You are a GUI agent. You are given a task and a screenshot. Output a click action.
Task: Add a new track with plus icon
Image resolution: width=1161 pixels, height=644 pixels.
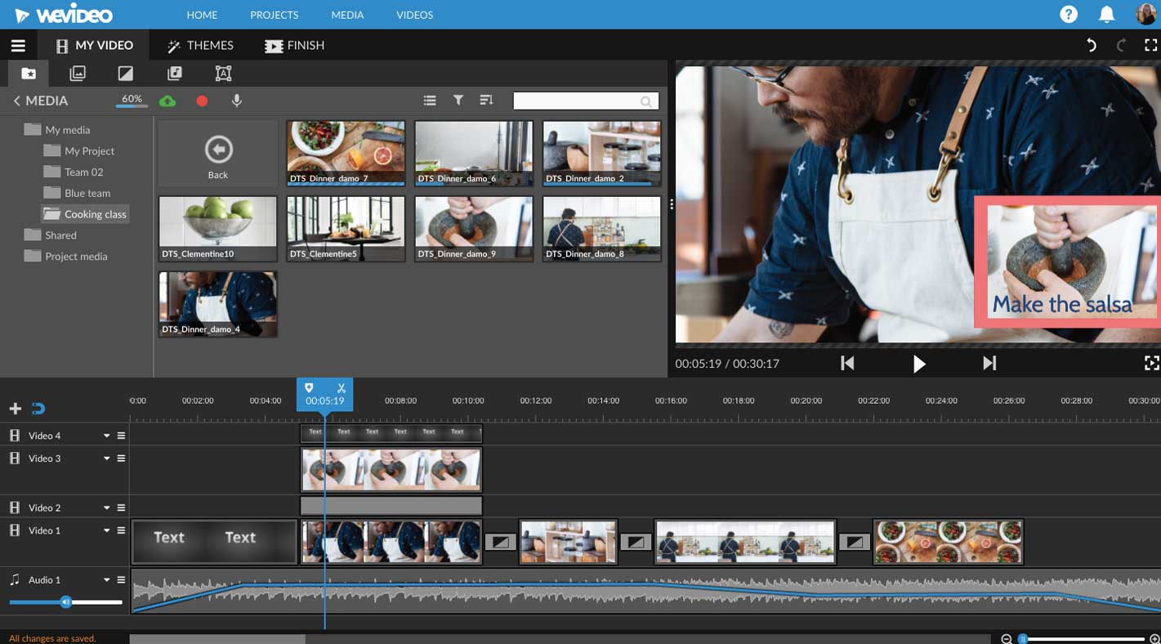15,409
